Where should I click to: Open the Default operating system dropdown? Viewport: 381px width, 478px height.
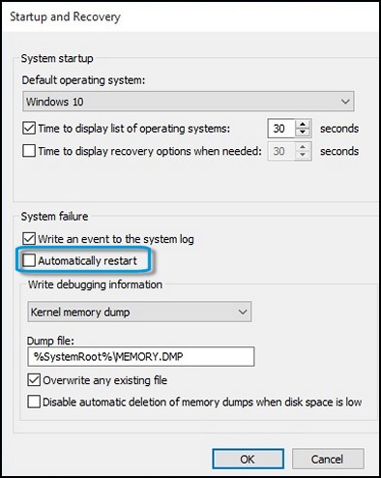(x=189, y=102)
